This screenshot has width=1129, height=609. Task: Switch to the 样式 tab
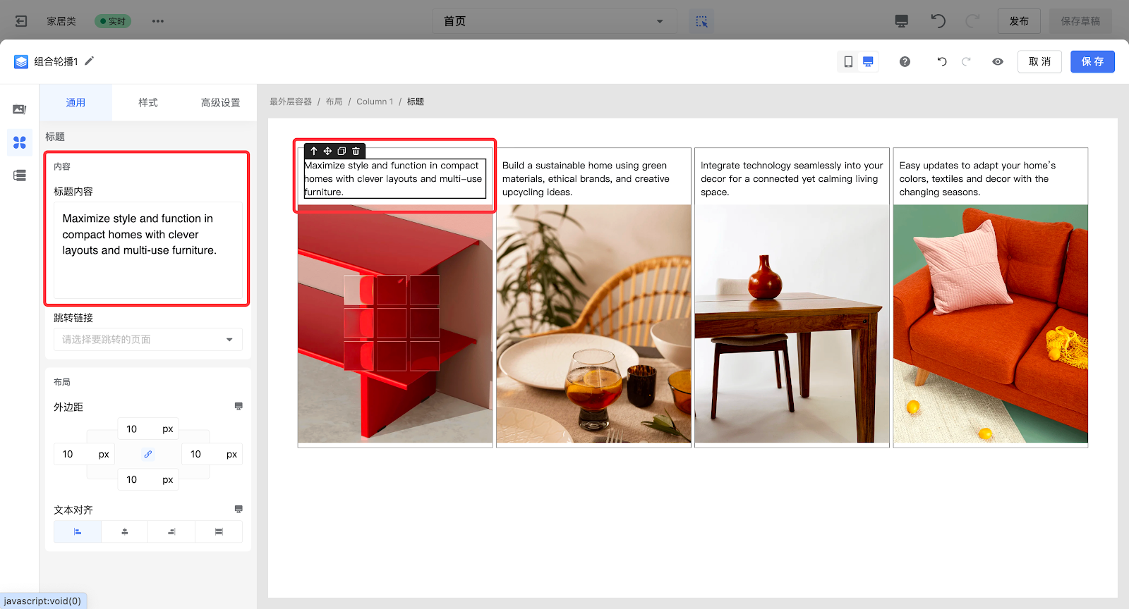[148, 103]
